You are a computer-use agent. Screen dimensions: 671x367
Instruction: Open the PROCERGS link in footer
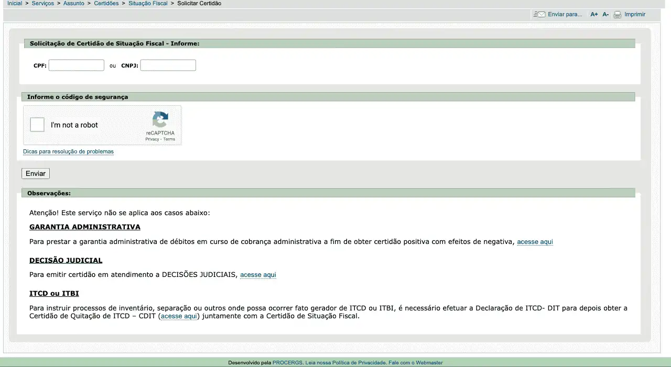(287, 363)
